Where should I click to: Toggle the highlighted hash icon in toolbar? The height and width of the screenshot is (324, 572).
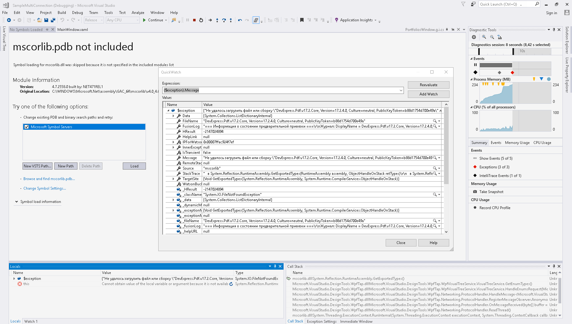(256, 20)
